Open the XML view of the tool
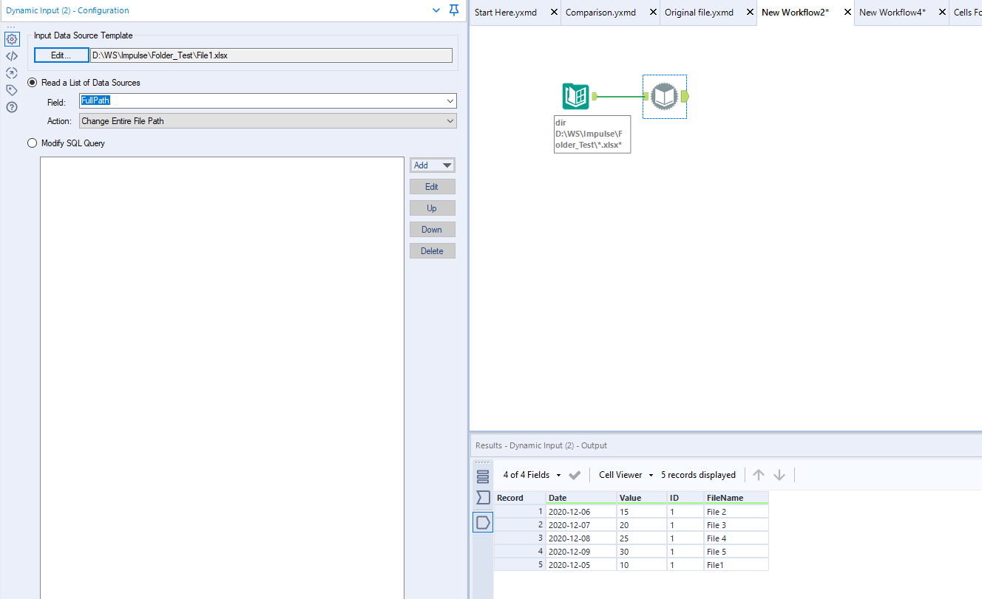The width and height of the screenshot is (982, 599). pos(12,55)
